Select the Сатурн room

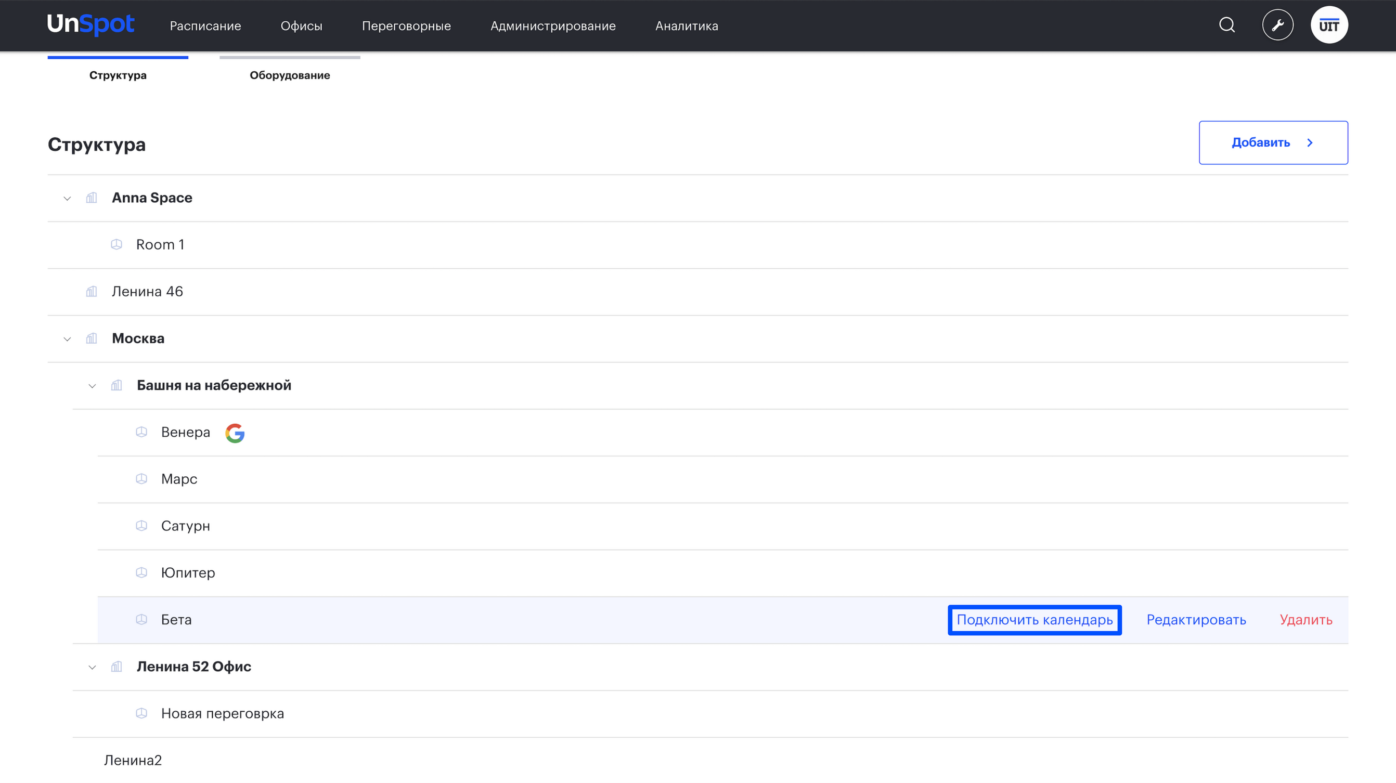click(723, 526)
